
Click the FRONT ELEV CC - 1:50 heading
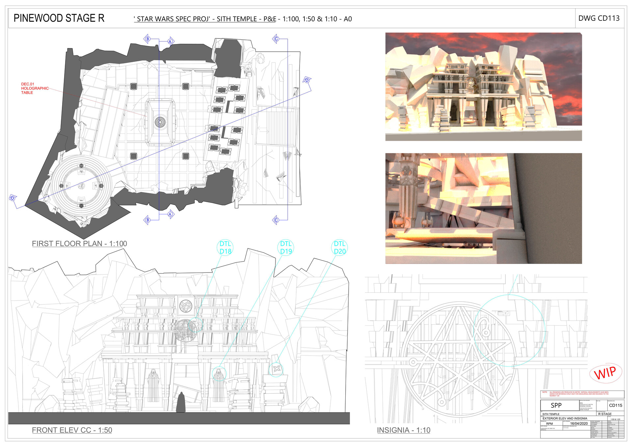72,430
